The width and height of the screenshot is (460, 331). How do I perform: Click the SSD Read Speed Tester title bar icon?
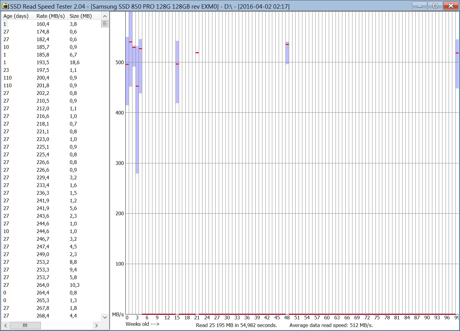tap(5, 6)
